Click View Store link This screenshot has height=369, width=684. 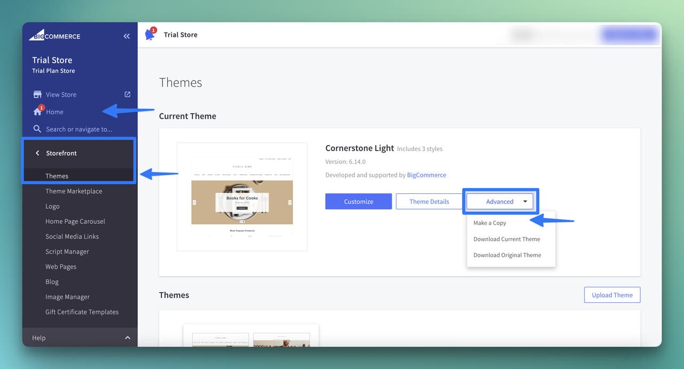click(x=61, y=95)
